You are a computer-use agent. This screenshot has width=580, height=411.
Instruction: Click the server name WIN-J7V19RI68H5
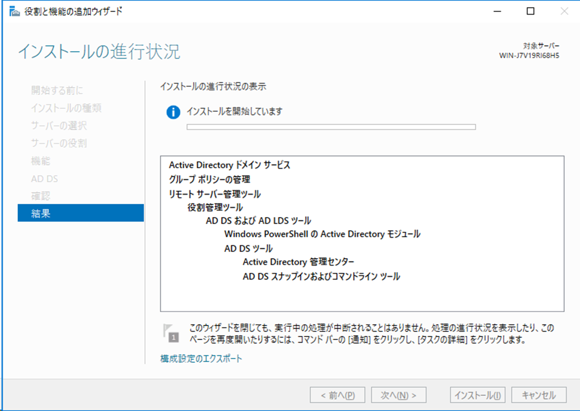[529, 55]
